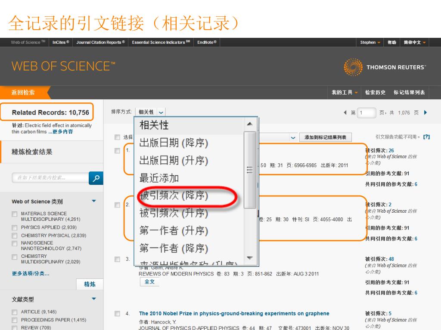Click the 全文 full text button
Screen dimensions: 441x330
click(149, 281)
